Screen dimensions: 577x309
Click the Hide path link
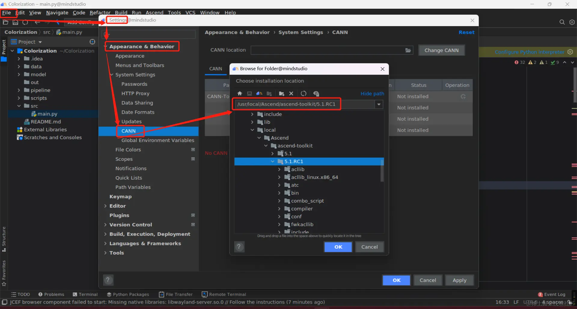tap(372, 94)
